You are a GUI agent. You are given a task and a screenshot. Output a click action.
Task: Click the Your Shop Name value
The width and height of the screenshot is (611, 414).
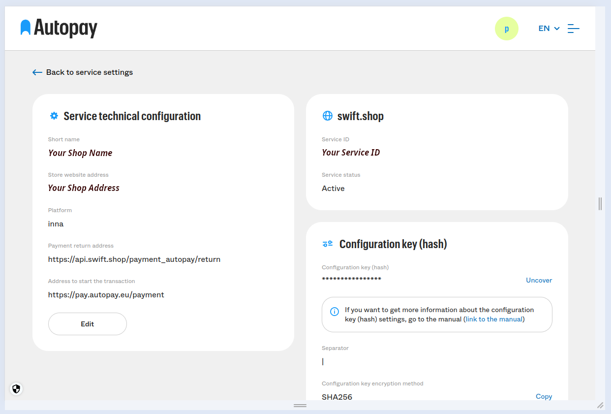point(80,153)
